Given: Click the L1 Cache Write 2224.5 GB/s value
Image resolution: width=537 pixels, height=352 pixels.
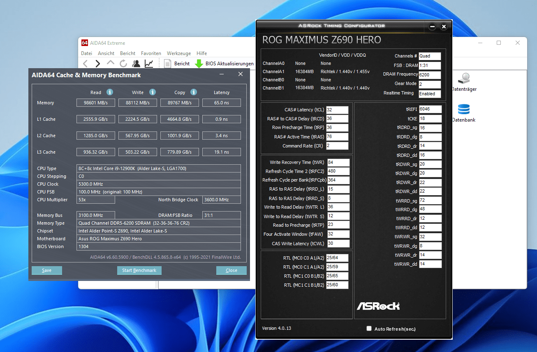Looking at the screenshot, I should [x=138, y=119].
